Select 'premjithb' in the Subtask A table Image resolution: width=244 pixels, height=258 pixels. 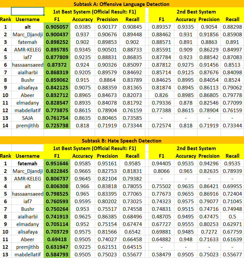pyautogui.click(x=27, y=126)
